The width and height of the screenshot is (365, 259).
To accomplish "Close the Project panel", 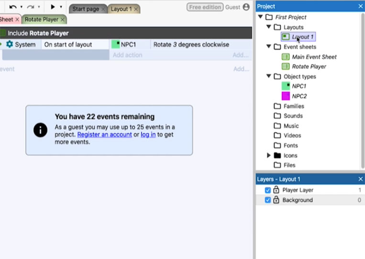I will click(360, 6).
